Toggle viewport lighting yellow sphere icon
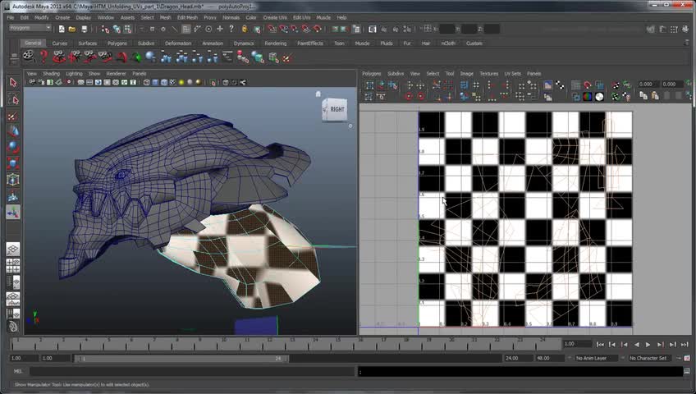 tap(181, 82)
